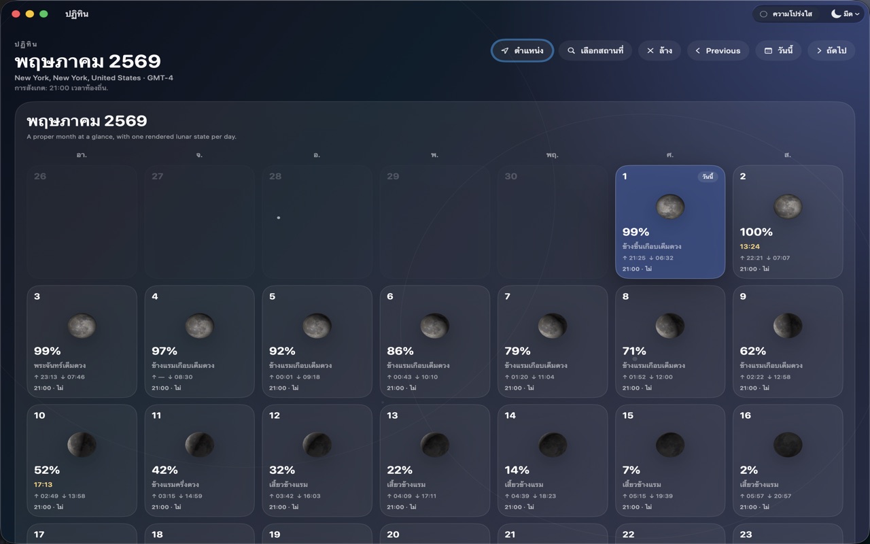
Task: Click the moon image on day 7
Action: 553,326
